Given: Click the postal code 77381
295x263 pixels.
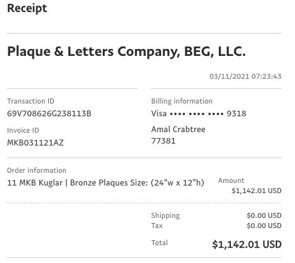Looking at the screenshot, I should [x=163, y=141].
